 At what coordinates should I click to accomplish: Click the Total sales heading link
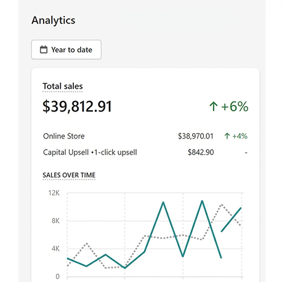63,86
